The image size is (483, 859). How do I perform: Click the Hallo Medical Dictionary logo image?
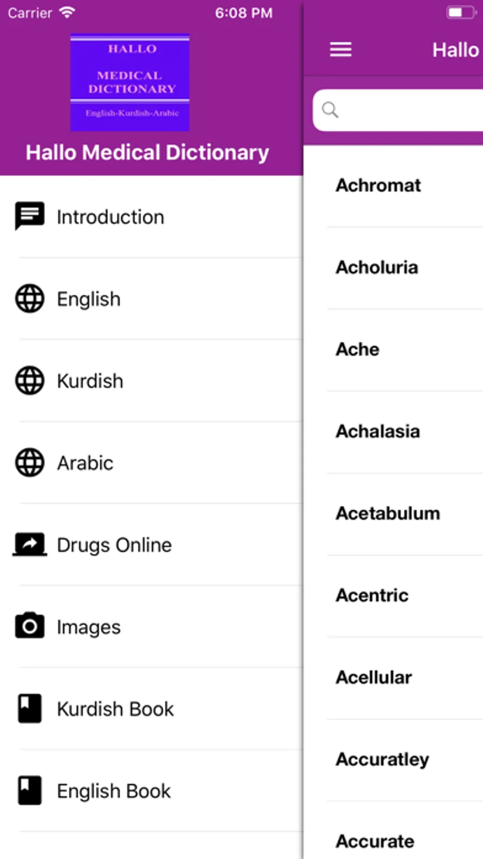[x=130, y=82]
